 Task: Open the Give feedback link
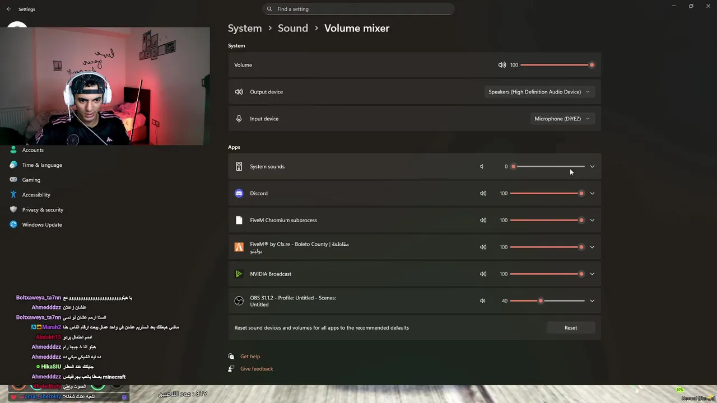point(257,369)
